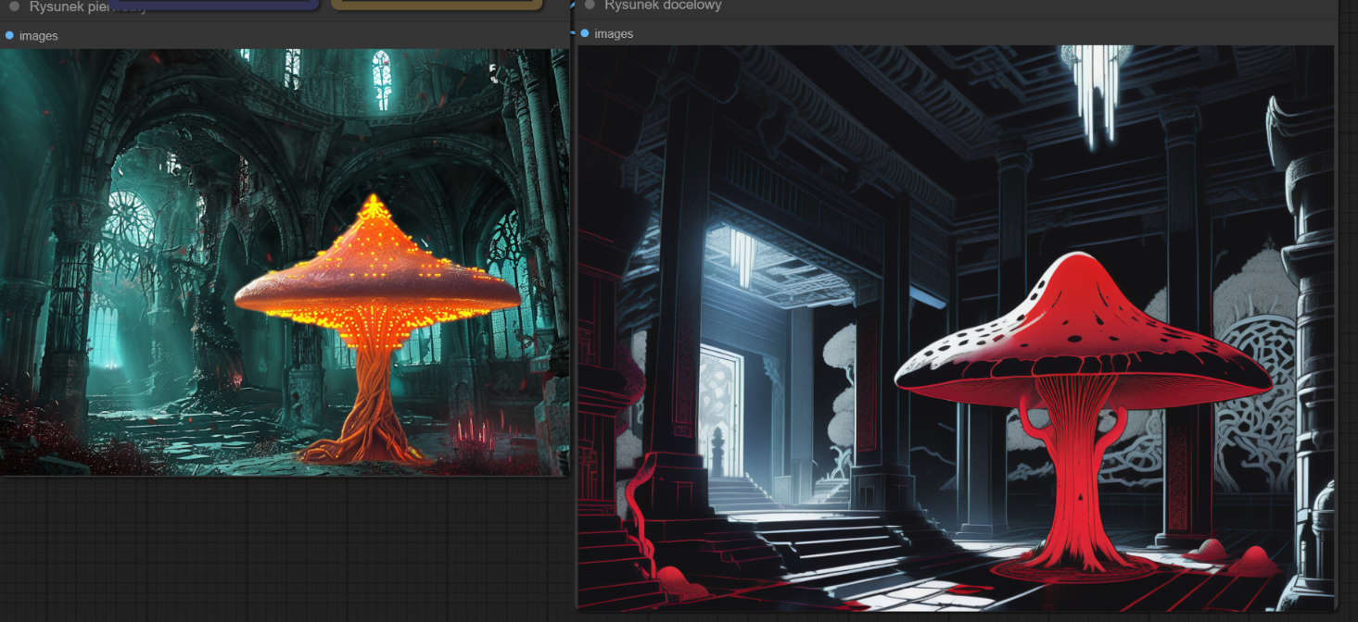Screen dimensions: 1358x622
Task: Click the empty grid canvas below the left node
Action: tap(278, 546)
